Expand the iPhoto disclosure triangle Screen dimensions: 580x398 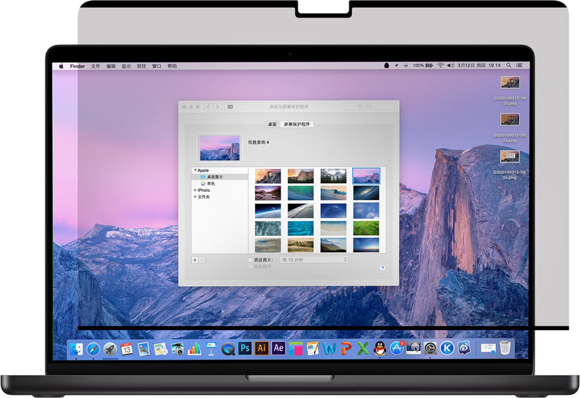195,190
